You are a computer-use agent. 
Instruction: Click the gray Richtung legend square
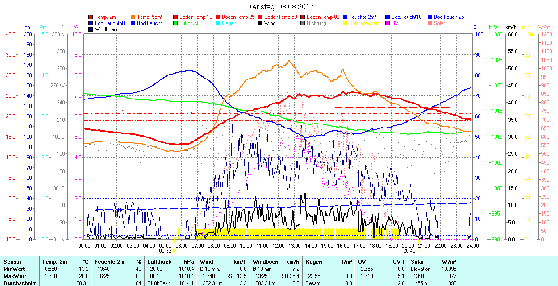coord(303,23)
